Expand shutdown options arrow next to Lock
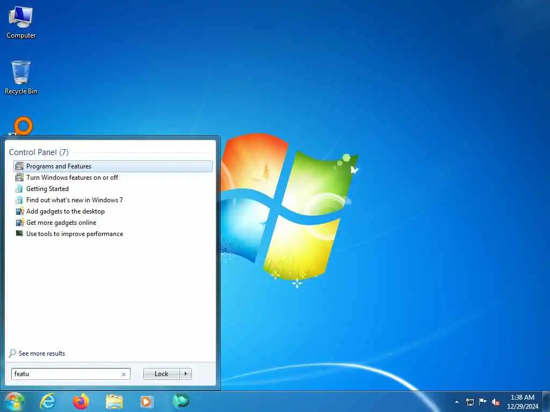The image size is (550, 412). point(185,374)
